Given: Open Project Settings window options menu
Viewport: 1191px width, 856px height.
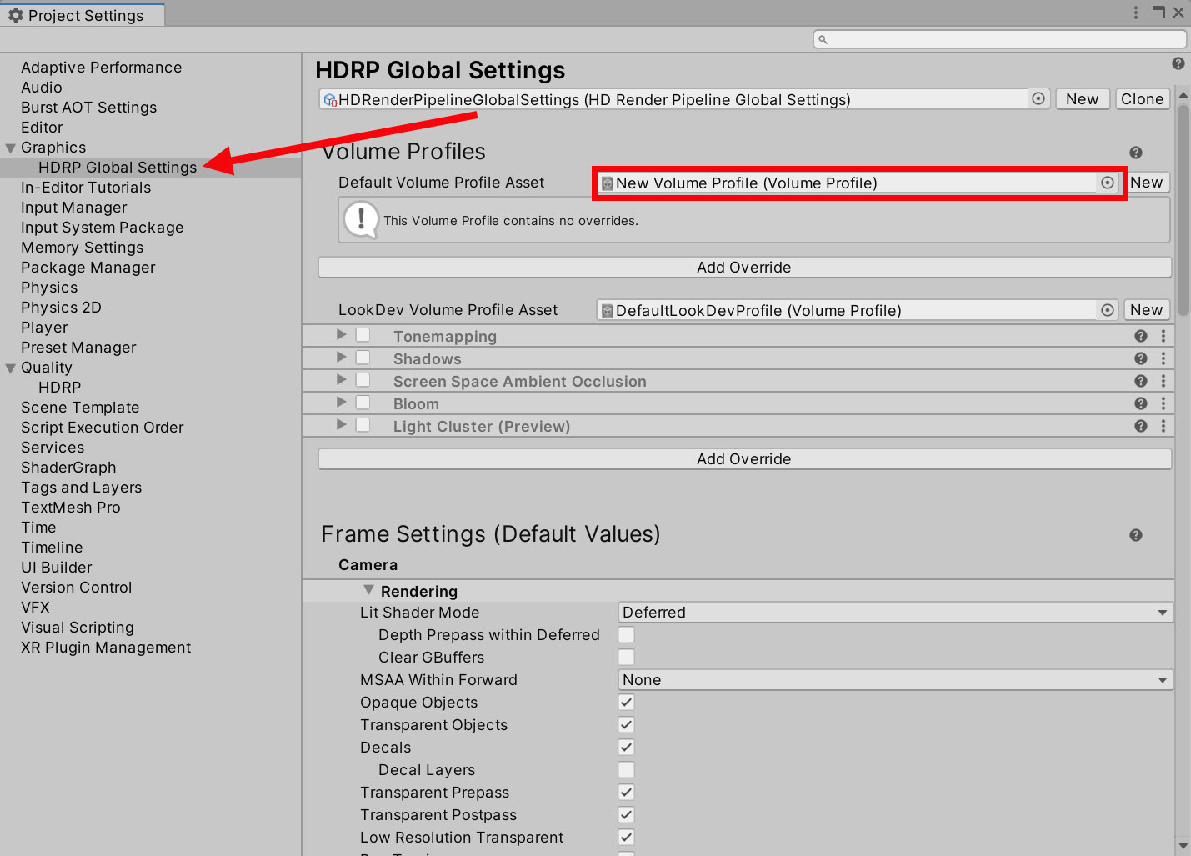Looking at the screenshot, I should tap(1135, 13).
